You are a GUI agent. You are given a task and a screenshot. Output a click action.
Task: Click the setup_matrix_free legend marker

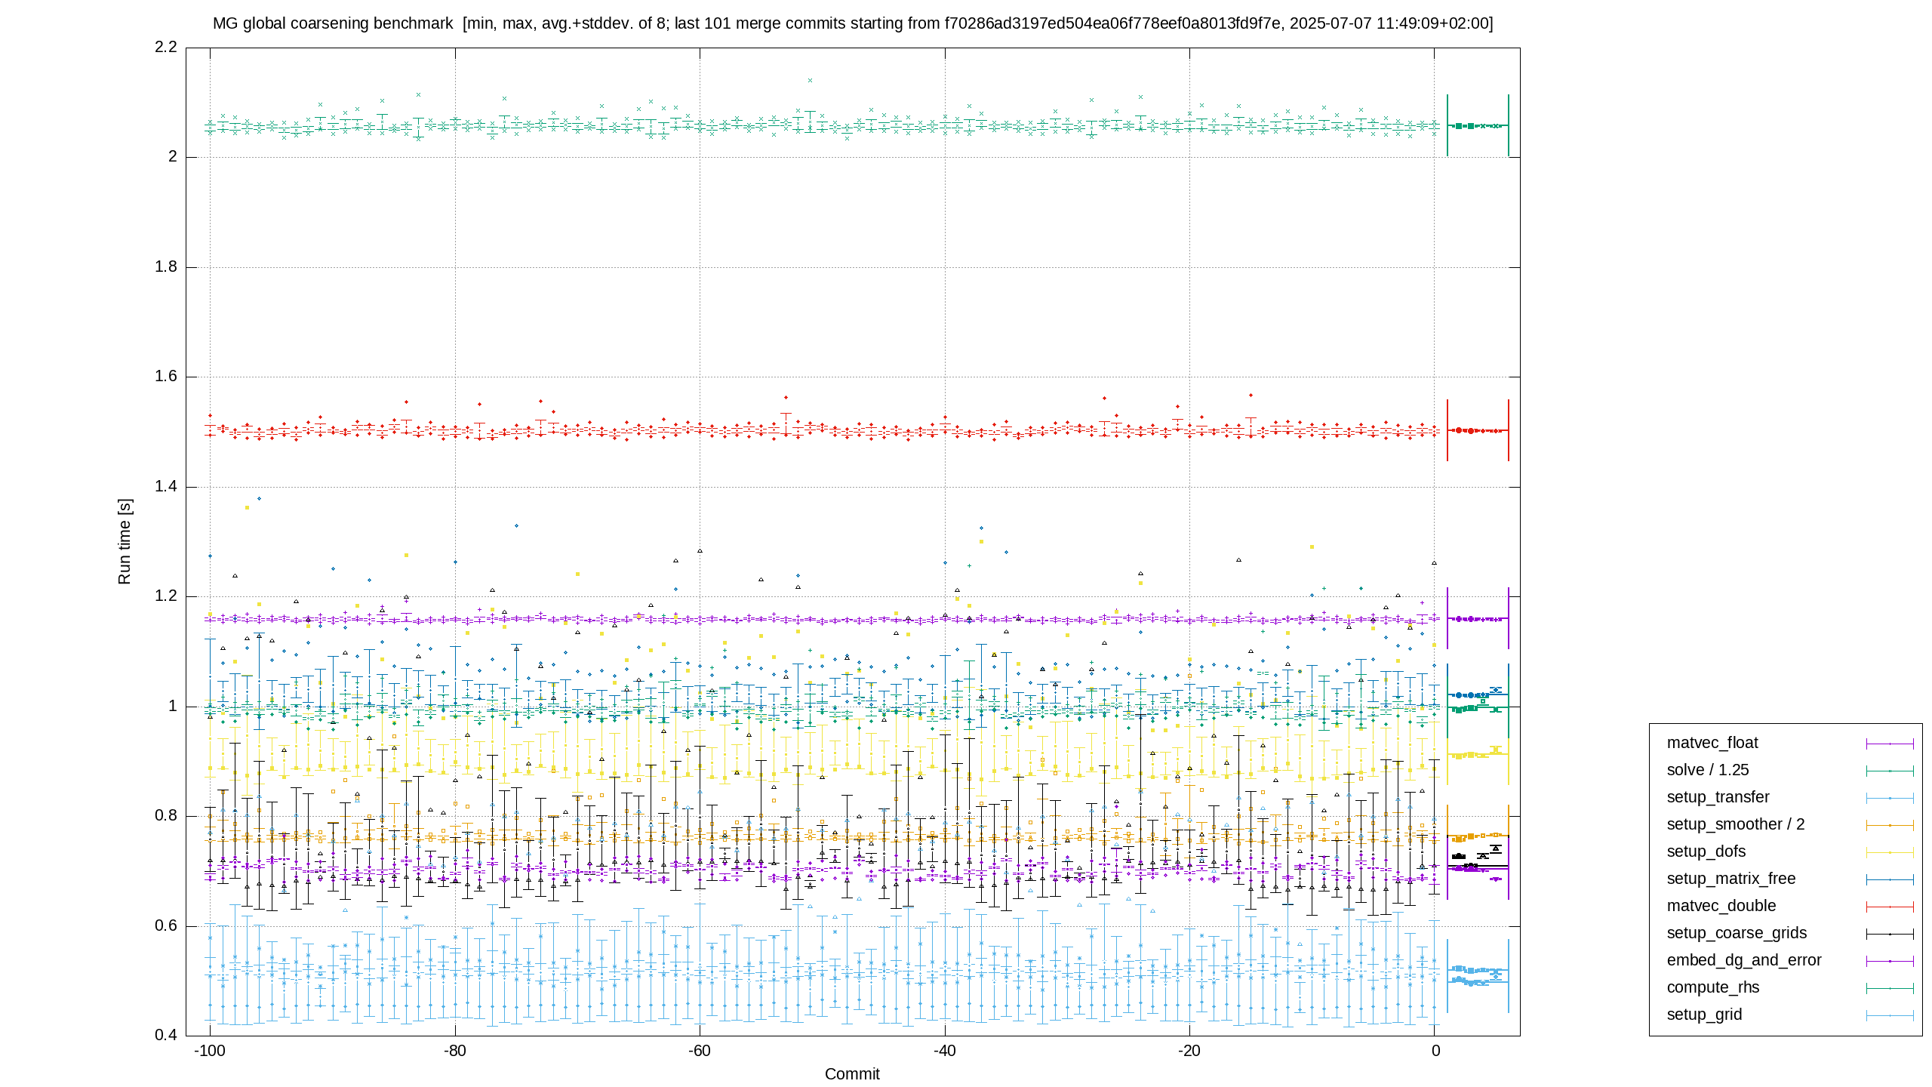tap(1890, 879)
